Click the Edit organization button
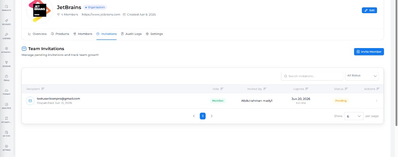The image size is (398, 157). pos(369,10)
